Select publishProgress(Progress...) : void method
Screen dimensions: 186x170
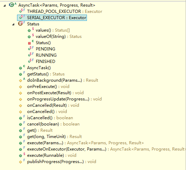(62, 162)
